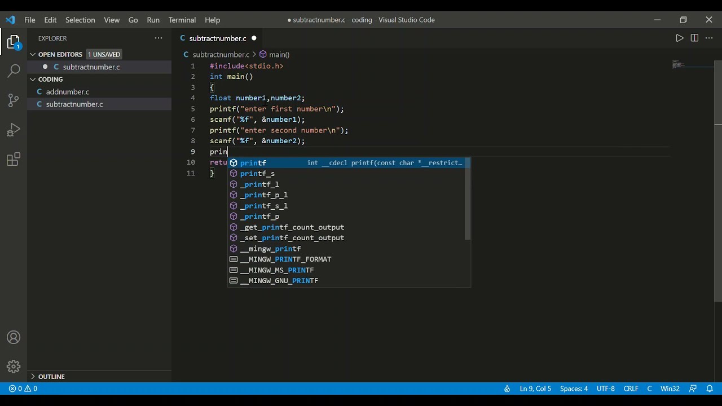Choose printf from the suggestion list
The height and width of the screenshot is (406, 722).
click(346, 163)
